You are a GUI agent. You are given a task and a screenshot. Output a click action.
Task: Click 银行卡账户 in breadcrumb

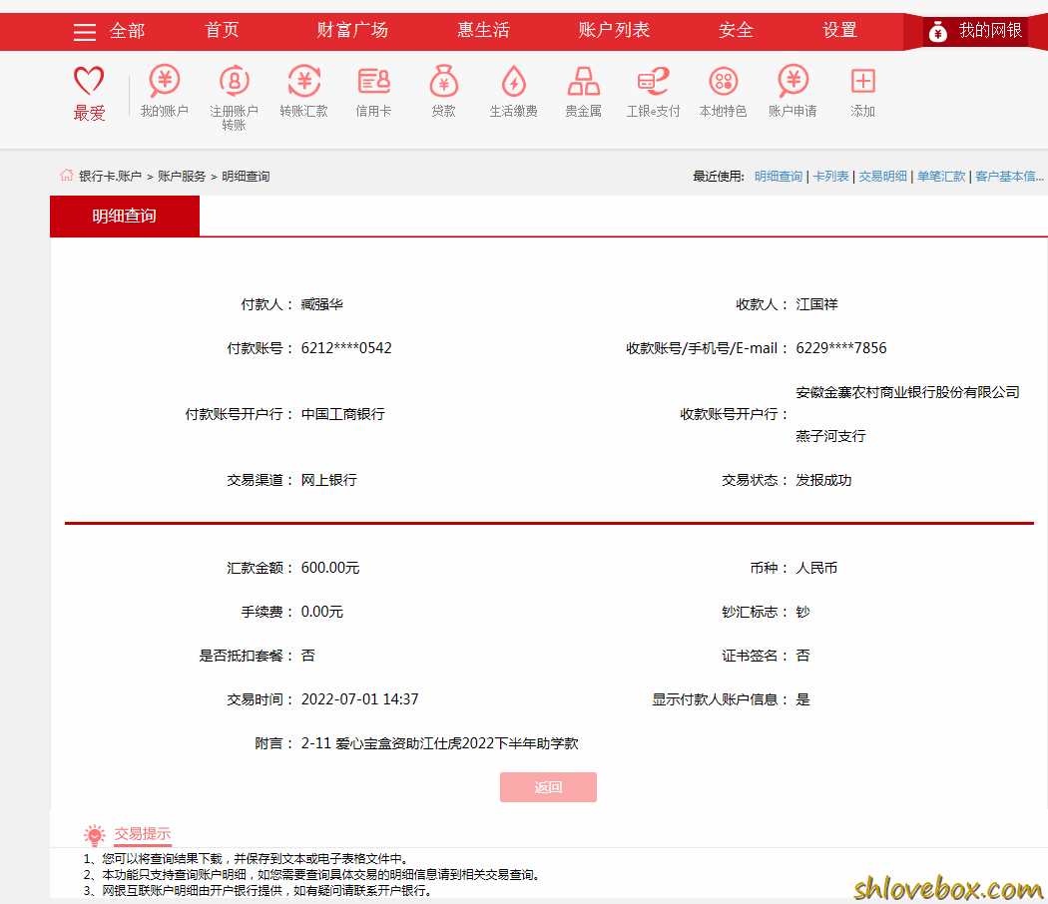(x=110, y=177)
